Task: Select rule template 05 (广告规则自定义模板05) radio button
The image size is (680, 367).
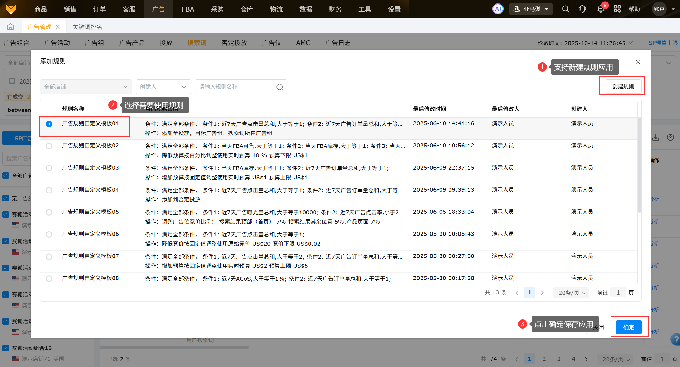Action: point(49,212)
